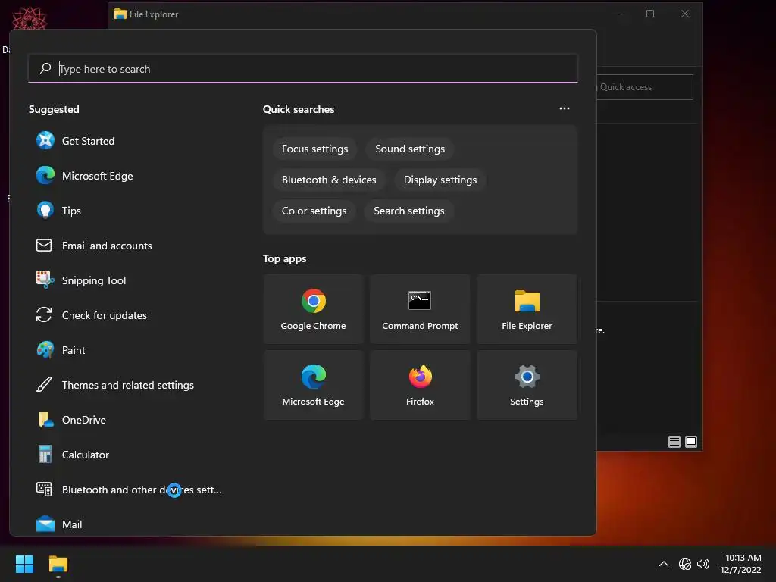776x582 pixels.
Task: Click File Explorer icon on taskbar
Action: (x=58, y=564)
